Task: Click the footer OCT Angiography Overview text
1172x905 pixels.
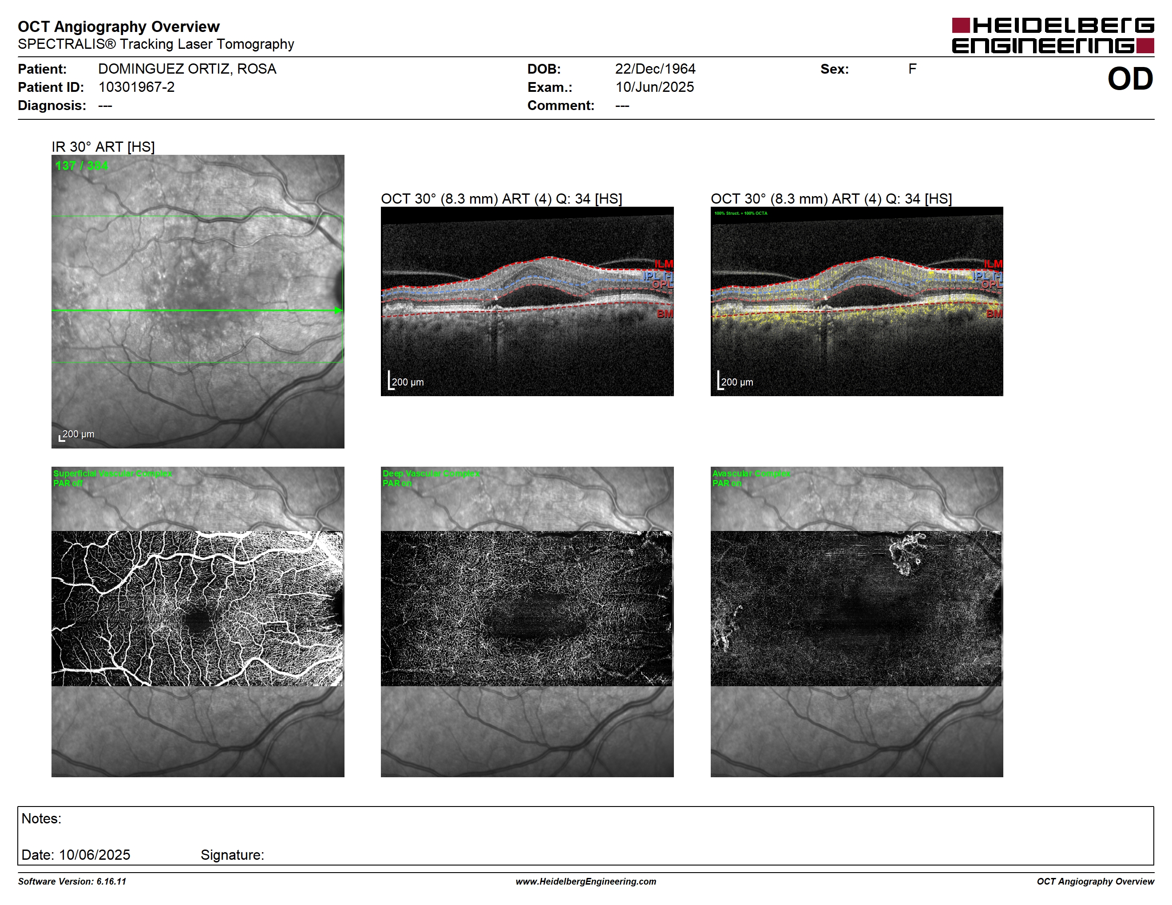Action: click(1095, 881)
